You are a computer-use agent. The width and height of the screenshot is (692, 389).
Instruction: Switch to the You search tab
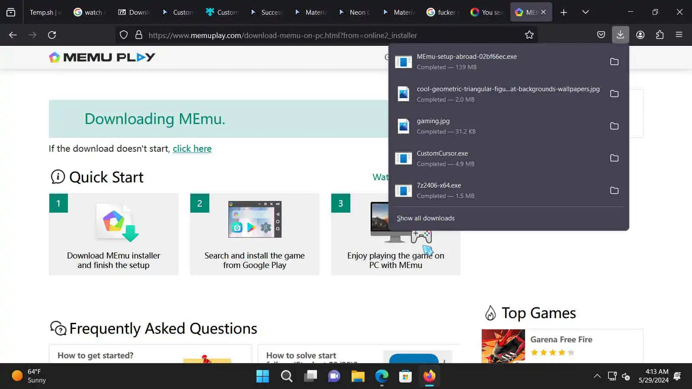(x=487, y=12)
